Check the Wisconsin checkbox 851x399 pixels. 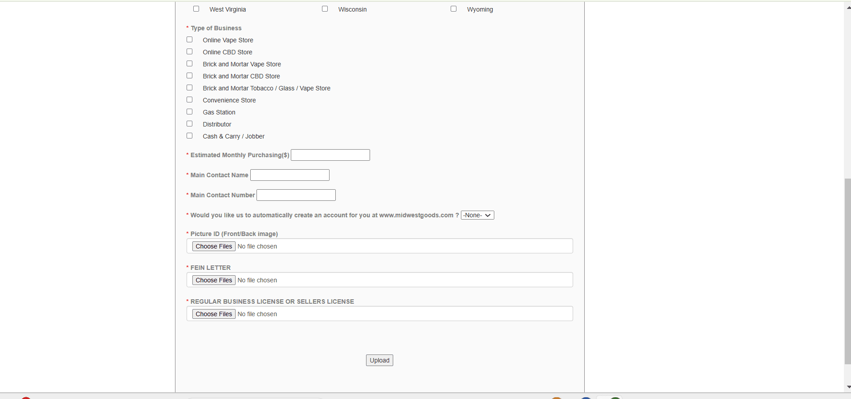click(325, 8)
